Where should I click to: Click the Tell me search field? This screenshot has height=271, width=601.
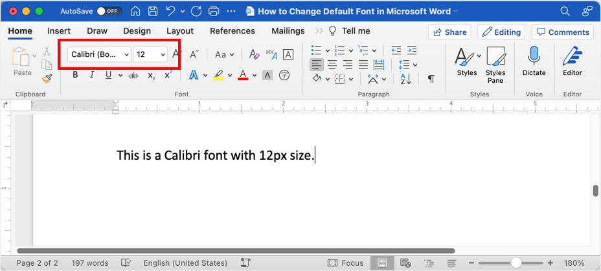(x=350, y=31)
